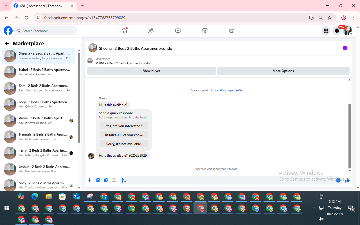Open the tab search dropdown arrow

(6, 6)
